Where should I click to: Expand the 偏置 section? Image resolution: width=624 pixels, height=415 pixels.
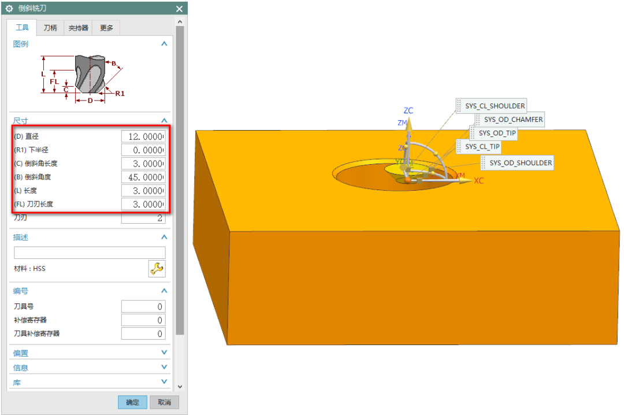[164, 353]
